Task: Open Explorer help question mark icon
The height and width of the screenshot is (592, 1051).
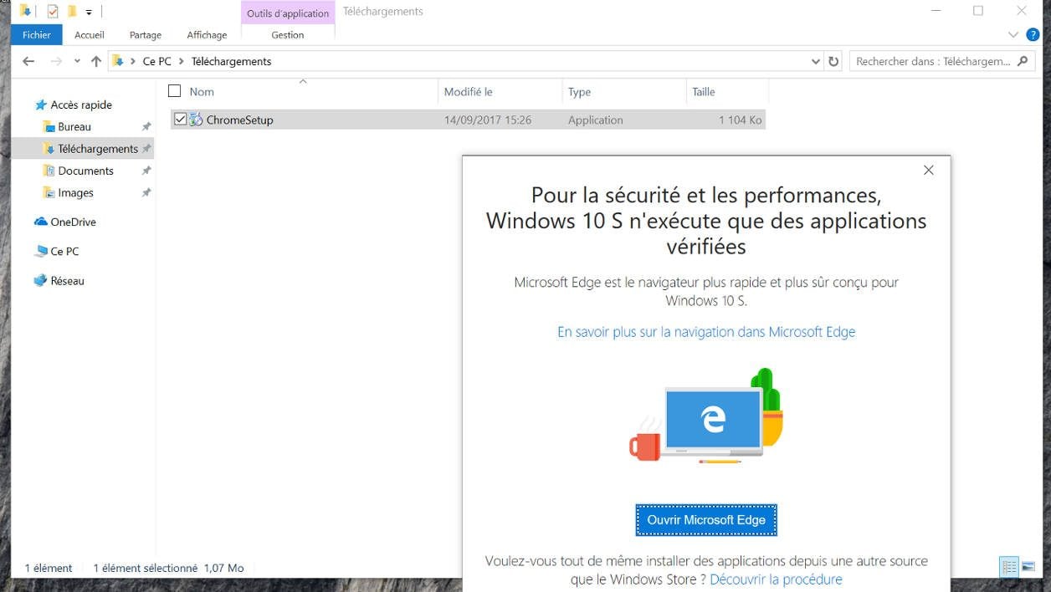Action: (x=1033, y=35)
